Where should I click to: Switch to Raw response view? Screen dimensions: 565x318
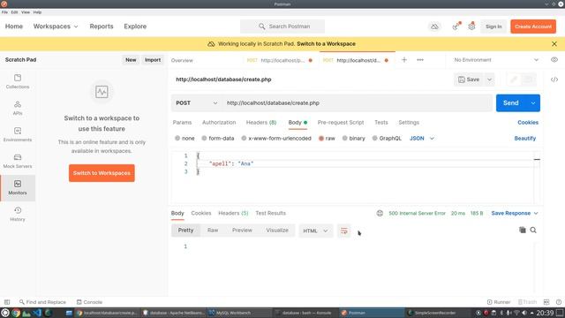[x=213, y=230]
